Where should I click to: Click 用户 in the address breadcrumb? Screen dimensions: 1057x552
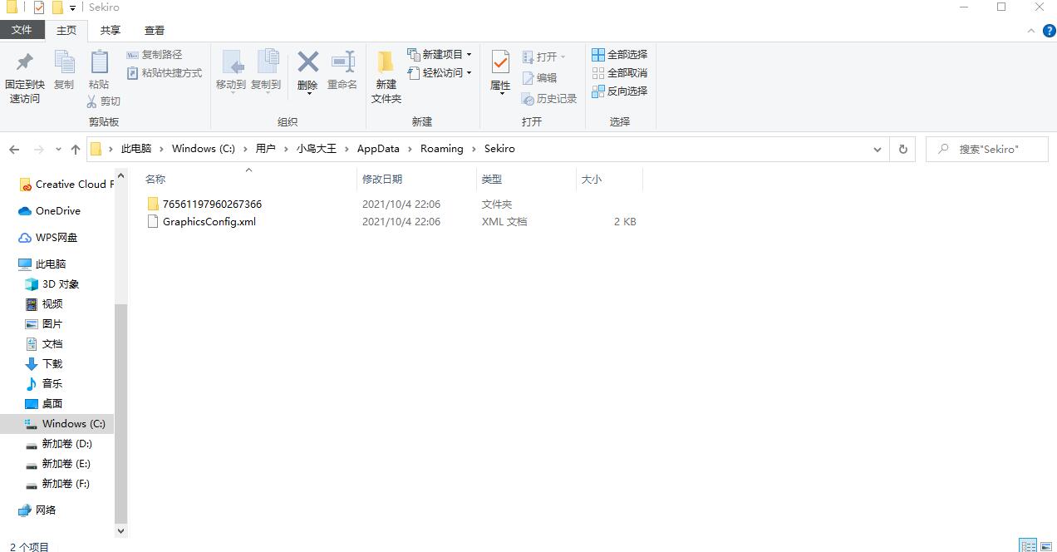(x=266, y=149)
